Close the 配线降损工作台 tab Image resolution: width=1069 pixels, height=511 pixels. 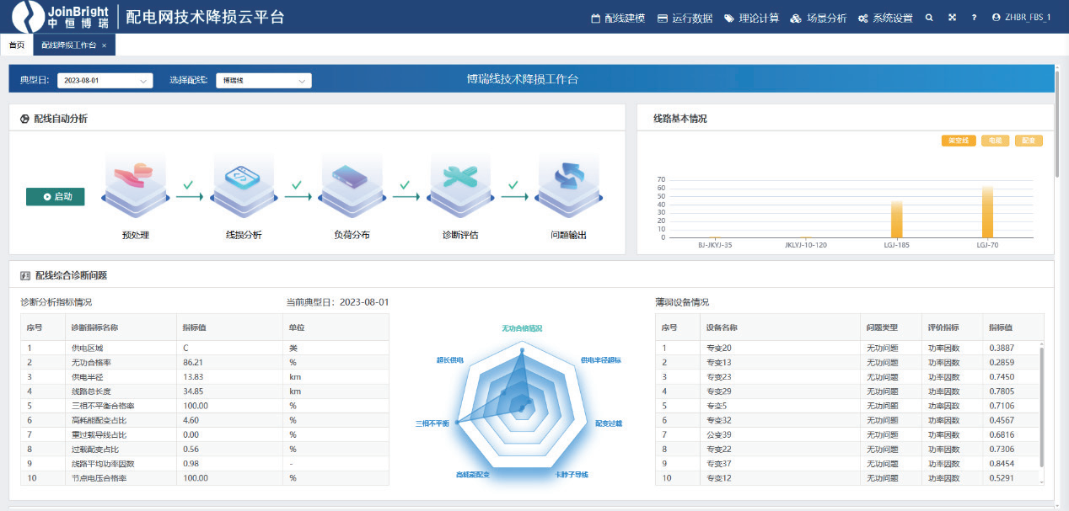[x=104, y=45]
